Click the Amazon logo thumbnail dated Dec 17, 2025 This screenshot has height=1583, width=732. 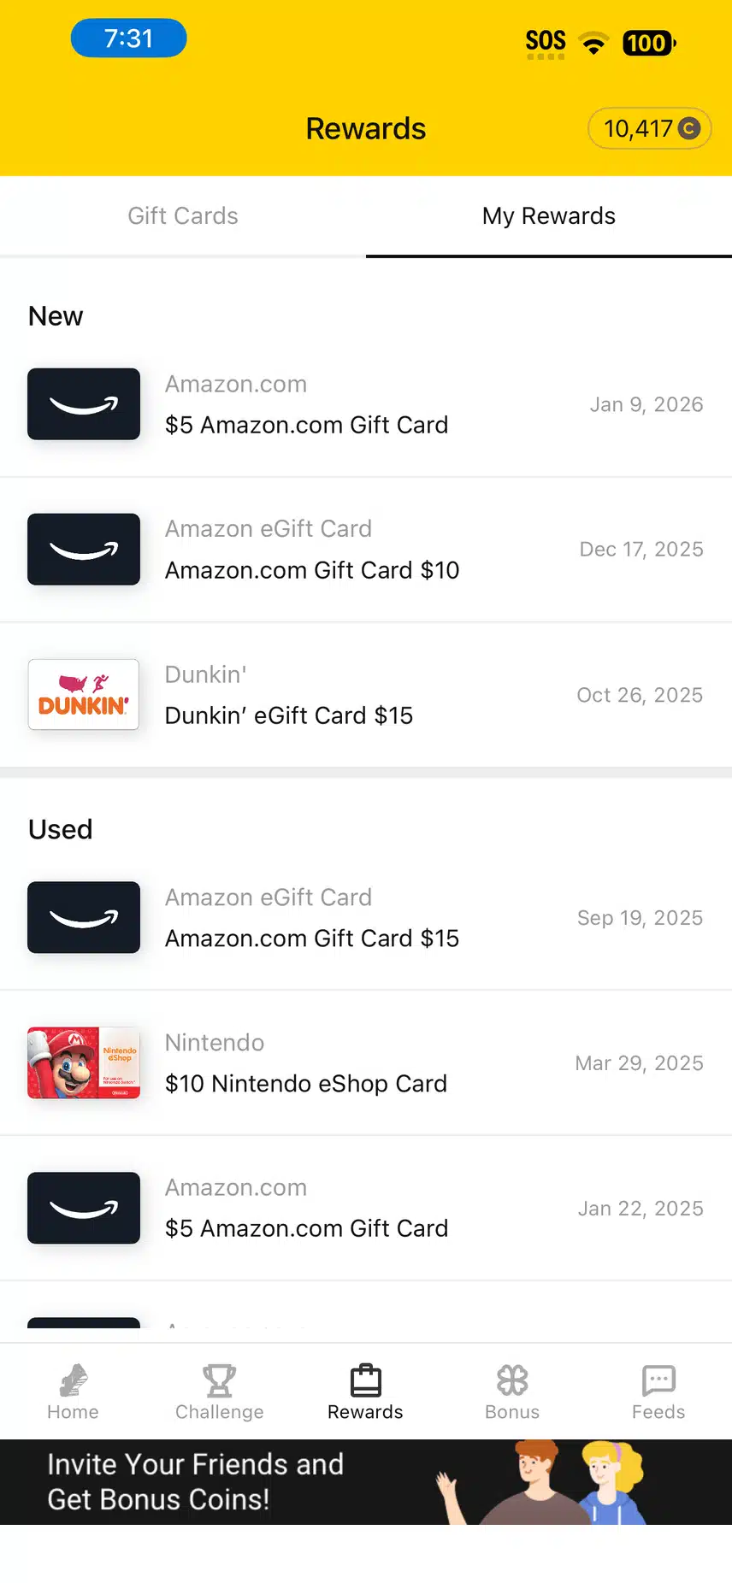84,550
